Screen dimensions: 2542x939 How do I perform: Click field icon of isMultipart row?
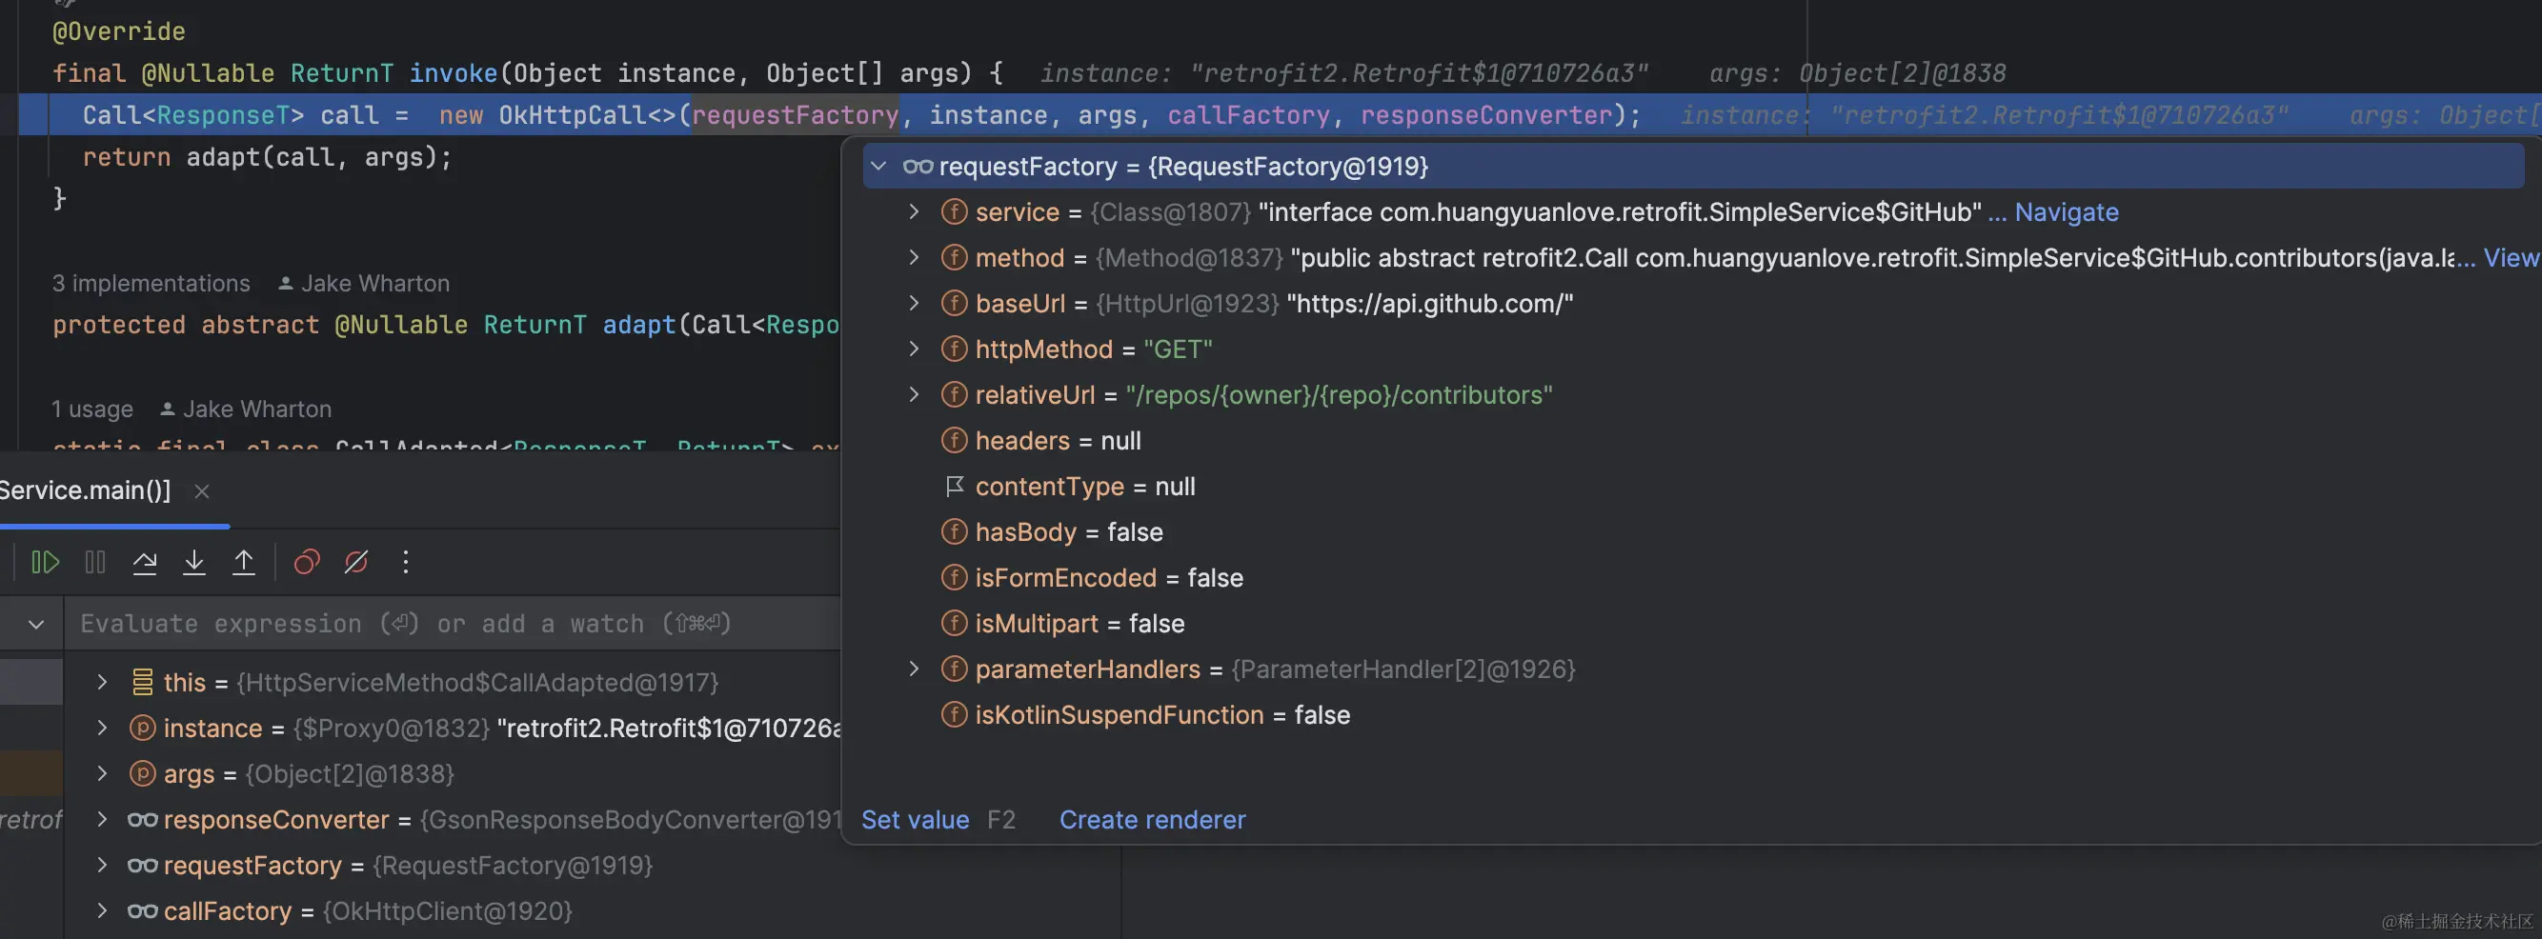pyautogui.click(x=953, y=624)
